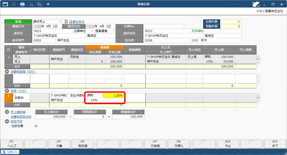Screen dimensions: 287x155
Task: Click the 債権額合計 value 100,000
Action: [x=128, y=117]
